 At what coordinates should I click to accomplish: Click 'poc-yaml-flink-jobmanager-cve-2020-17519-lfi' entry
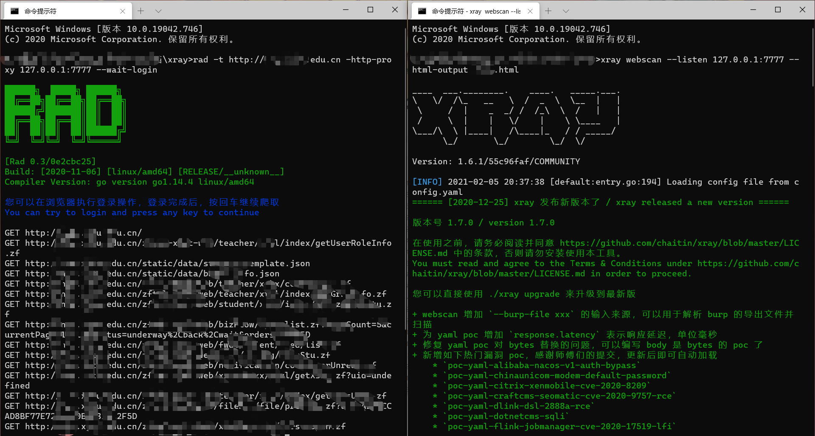point(559,426)
